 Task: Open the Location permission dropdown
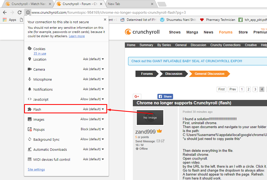point(93,59)
